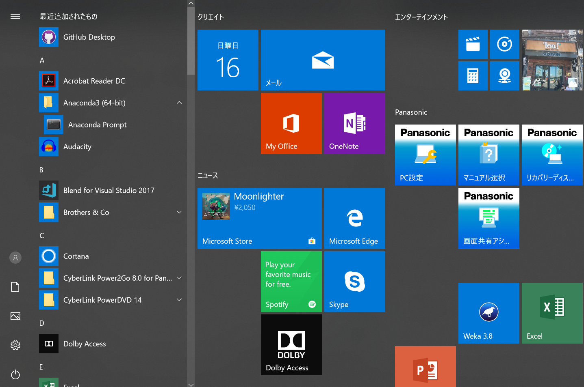Expand CyberLink Power2Go 8.0 folder
Image resolution: width=584 pixels, height=387 pixels.
coord(179,278)
